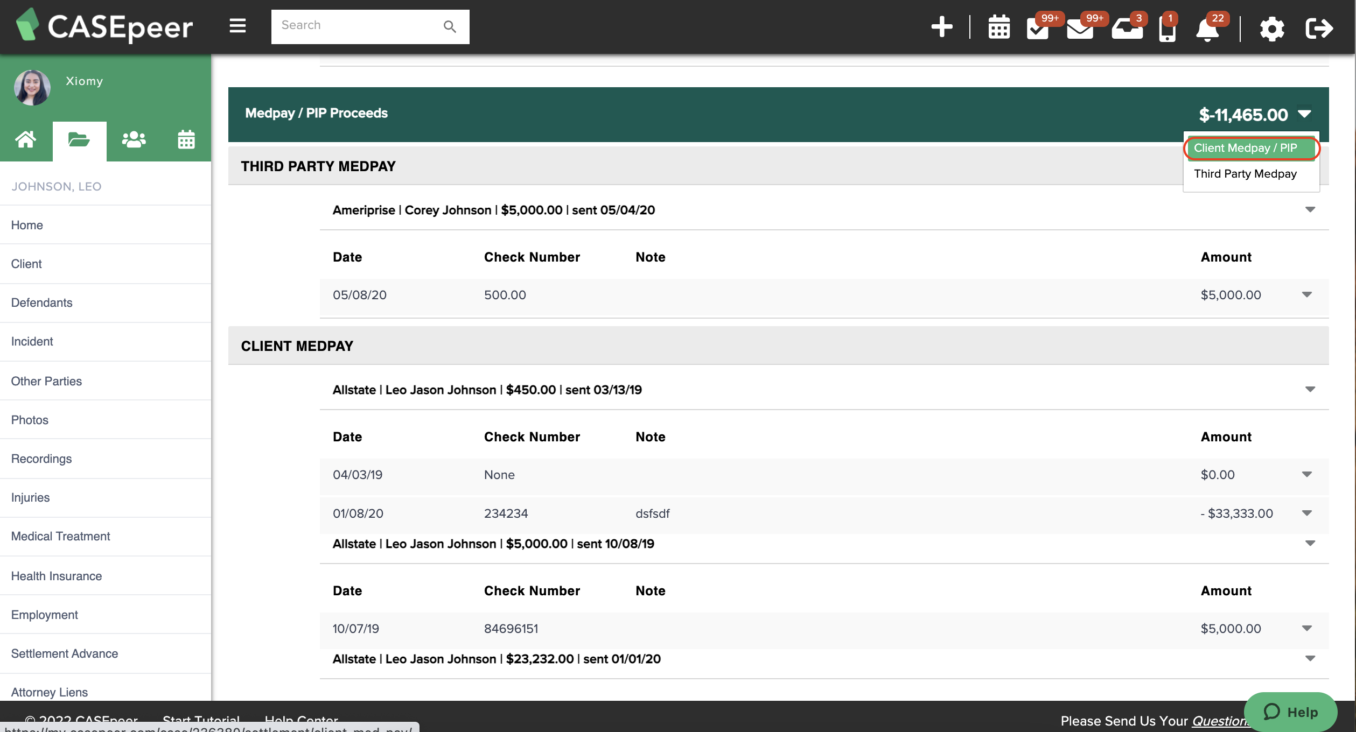This screenshot has height=732, width=1356.
Task: Open the Injuries sidebar item
Action: point(106,497)
